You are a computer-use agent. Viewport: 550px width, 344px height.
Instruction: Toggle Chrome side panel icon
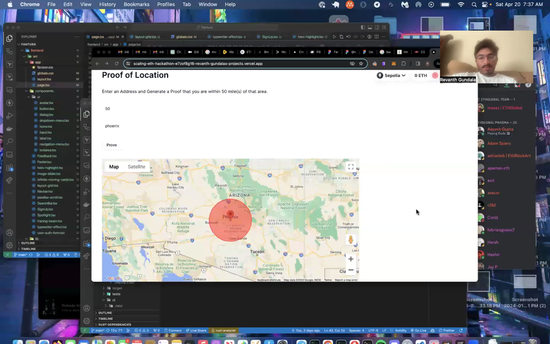[x=418, y=64]
